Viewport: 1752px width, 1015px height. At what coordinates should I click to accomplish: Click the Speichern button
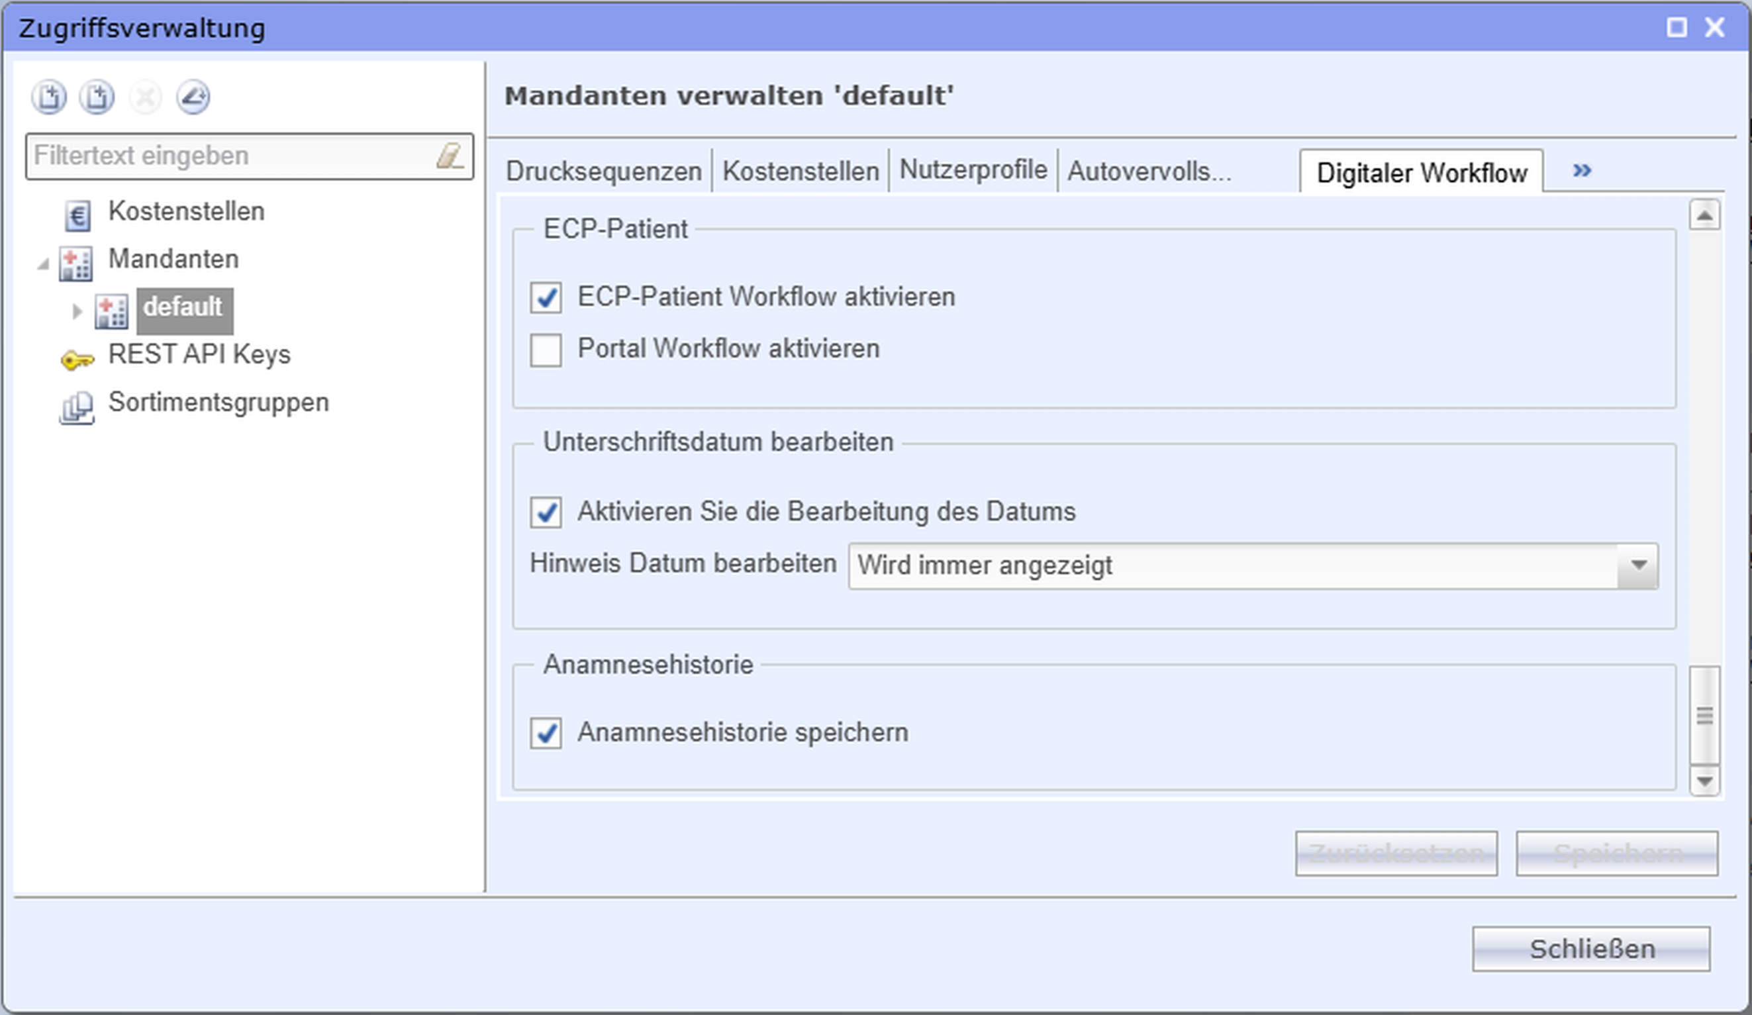click(1616, 853)
